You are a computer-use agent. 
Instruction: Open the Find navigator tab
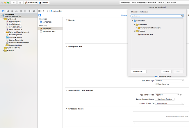(x=12, y=11)
